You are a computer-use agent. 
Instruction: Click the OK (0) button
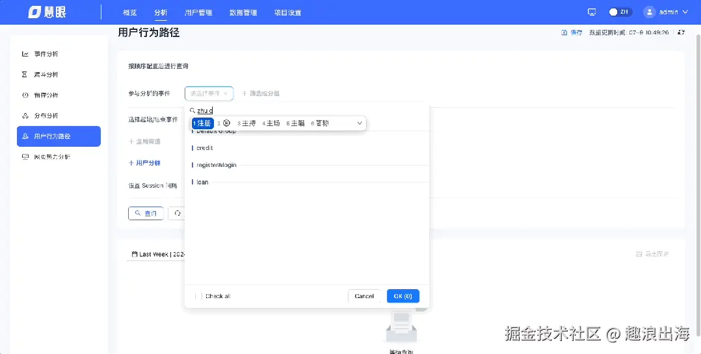pyautogui.click(x=403, y=296)
